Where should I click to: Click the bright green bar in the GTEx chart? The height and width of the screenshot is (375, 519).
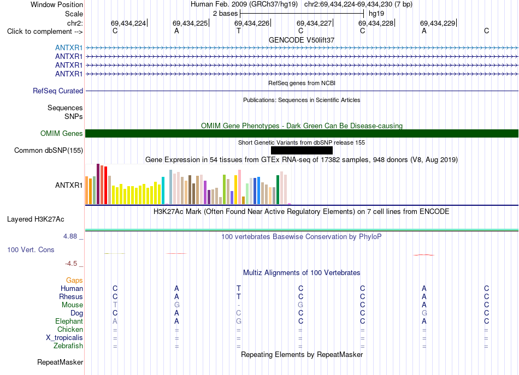point(224,189)
